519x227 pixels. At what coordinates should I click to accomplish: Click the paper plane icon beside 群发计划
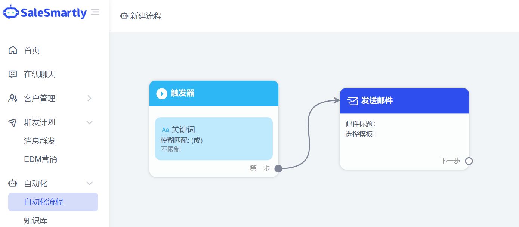click(x=13, y=122)
